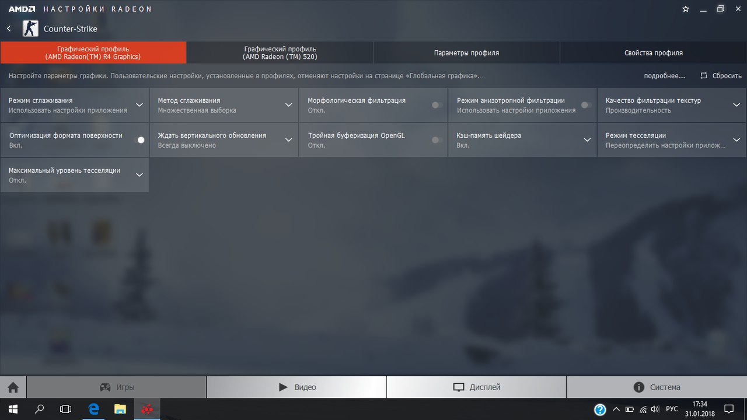Check the battery status icon
Screen dimensions: 747x420
pyautogui.click(x=629, y=409)
